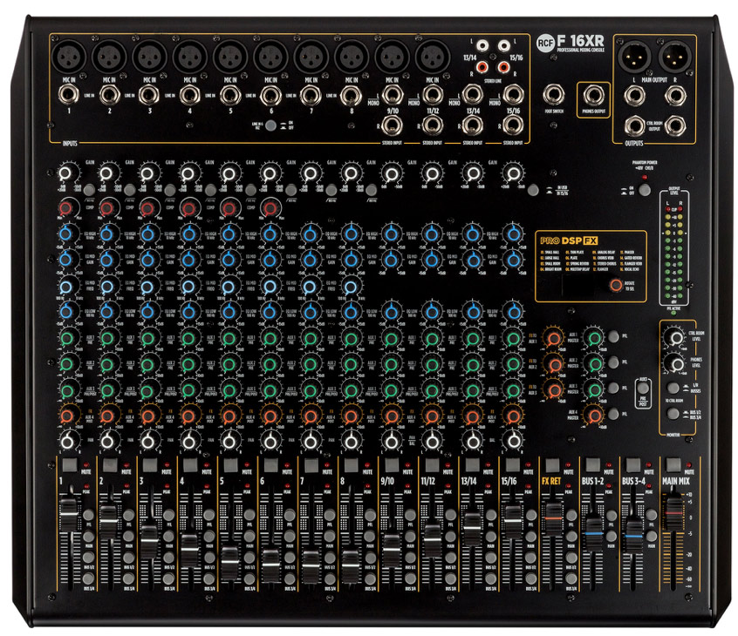The width and height of the screenshot is (738, 636).
Task: Click the 9/10 stereo input L MONO jack
Action: click(x=392, y=94)
